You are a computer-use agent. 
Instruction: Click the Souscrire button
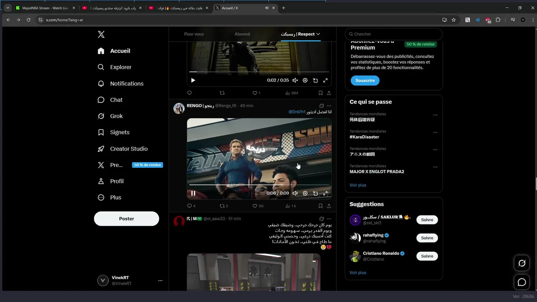click(365, 81)
